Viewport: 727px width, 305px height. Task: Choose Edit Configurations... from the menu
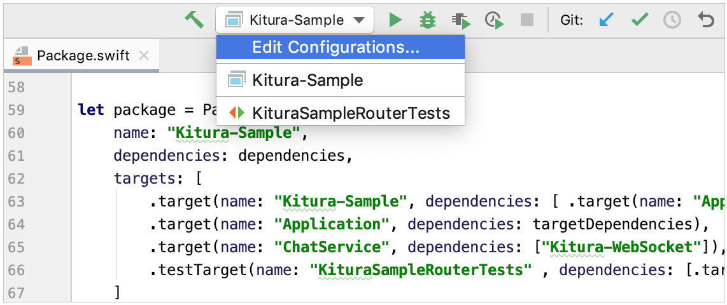coord(335,47)
